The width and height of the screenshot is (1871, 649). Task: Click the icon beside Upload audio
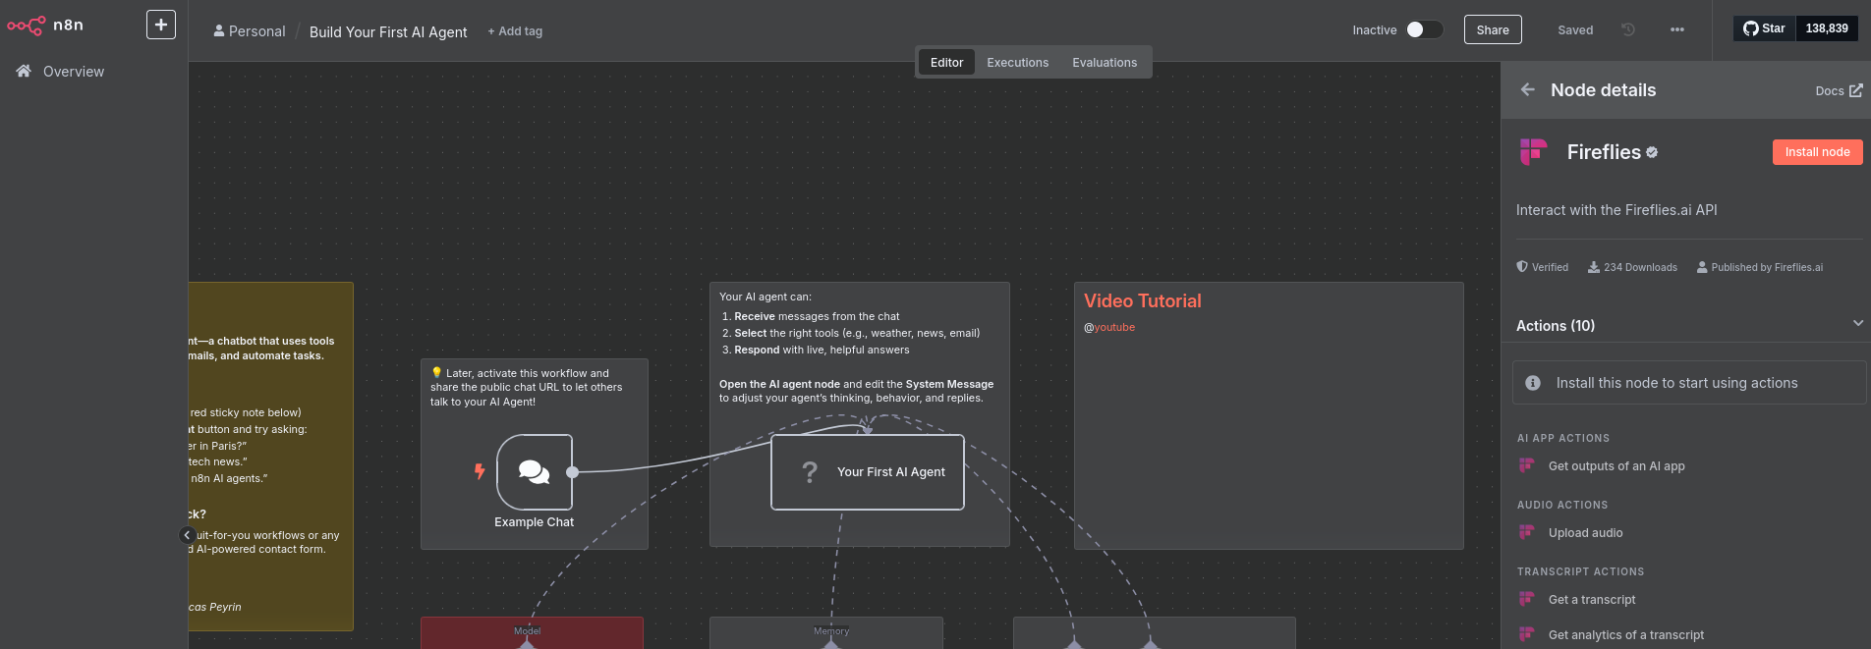[1526, 532]
